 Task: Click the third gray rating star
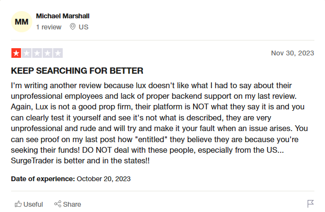click(x=37, y=53)
